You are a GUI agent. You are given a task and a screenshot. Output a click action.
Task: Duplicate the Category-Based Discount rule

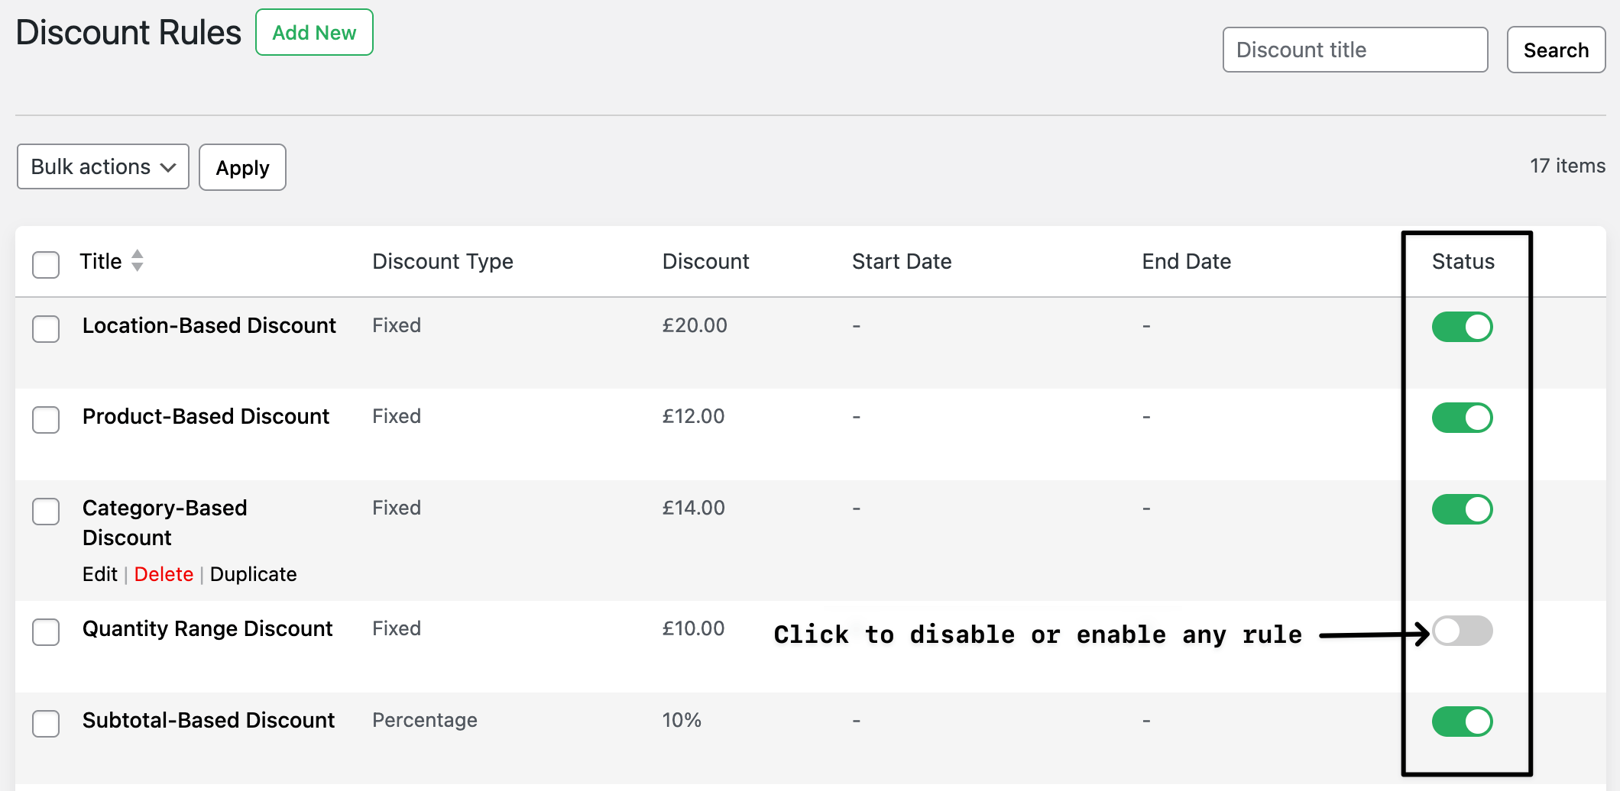(x=253, y=574)
